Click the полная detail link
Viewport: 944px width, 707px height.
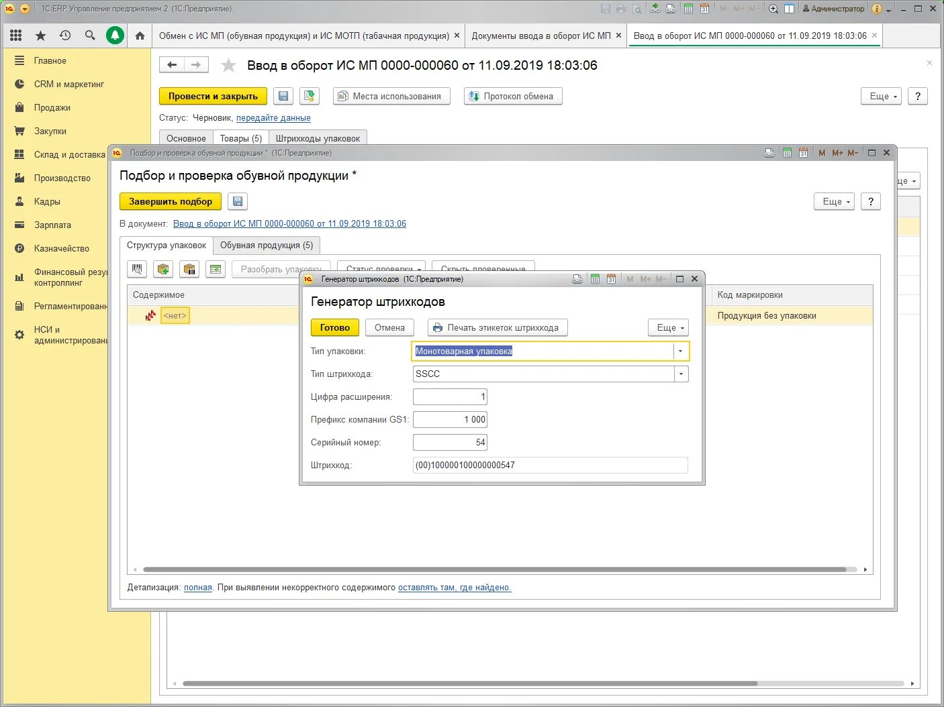(x=198, y=588)
